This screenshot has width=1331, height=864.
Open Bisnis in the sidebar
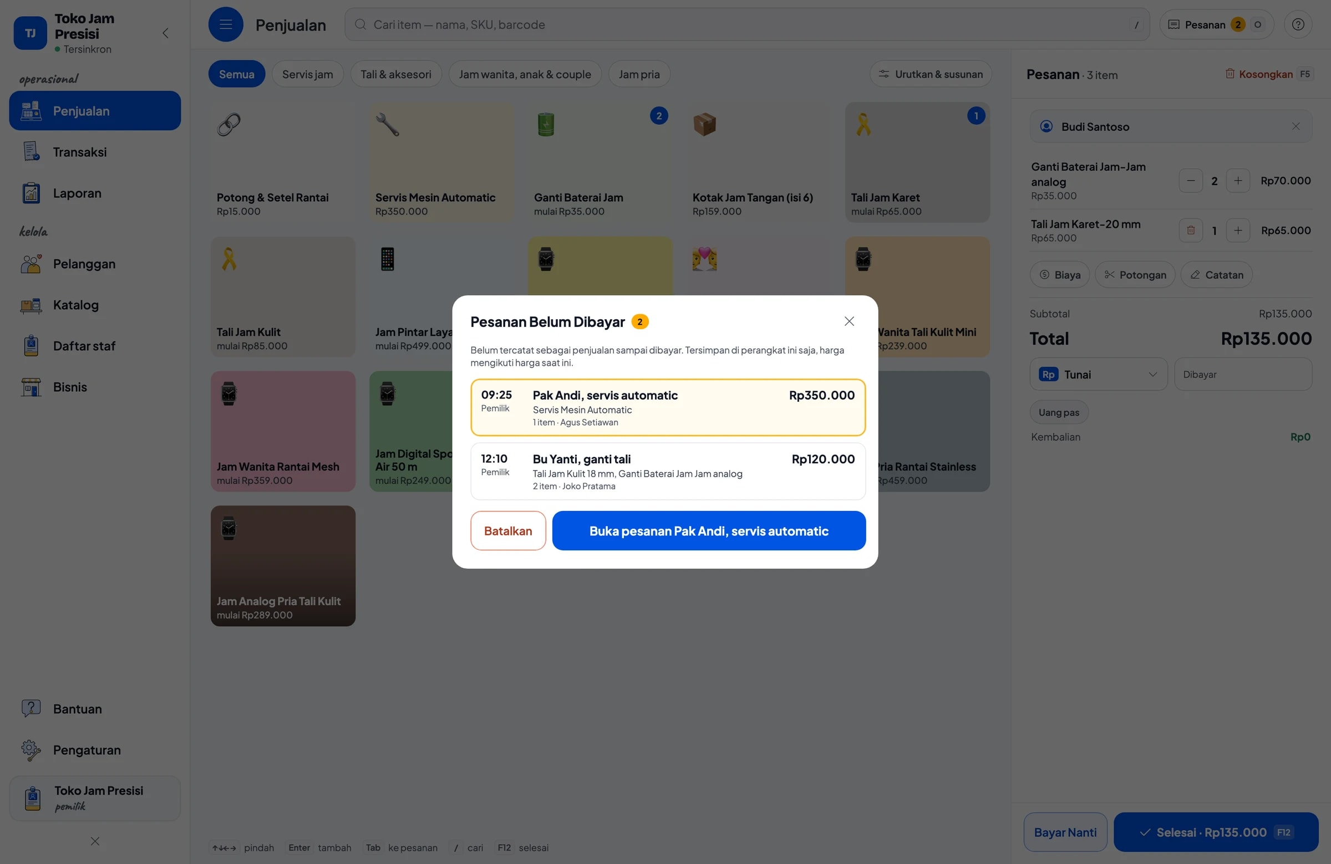95,387
